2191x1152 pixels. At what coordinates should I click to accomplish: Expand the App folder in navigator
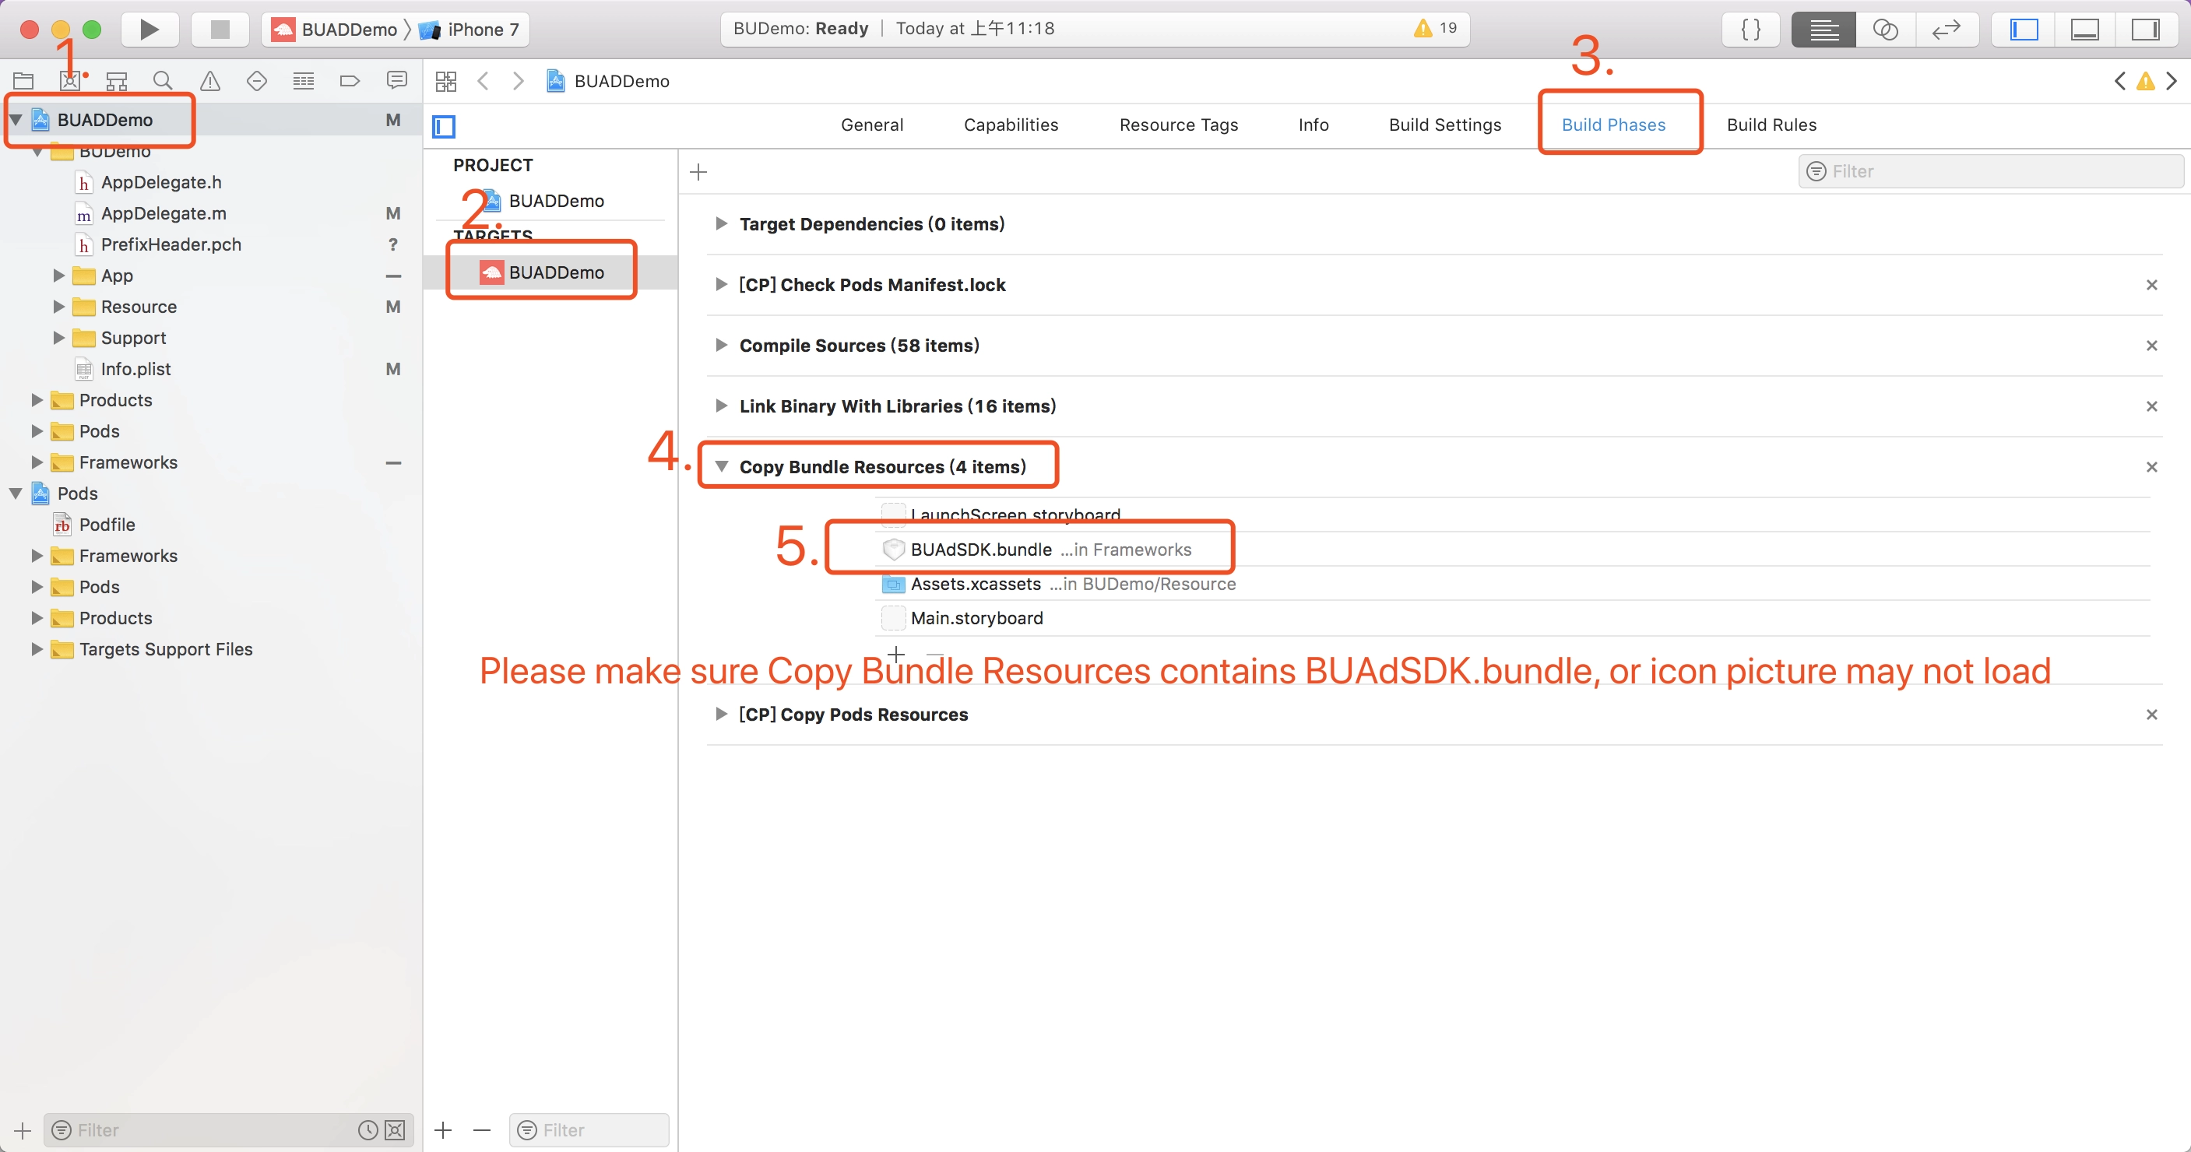point(58,276)
